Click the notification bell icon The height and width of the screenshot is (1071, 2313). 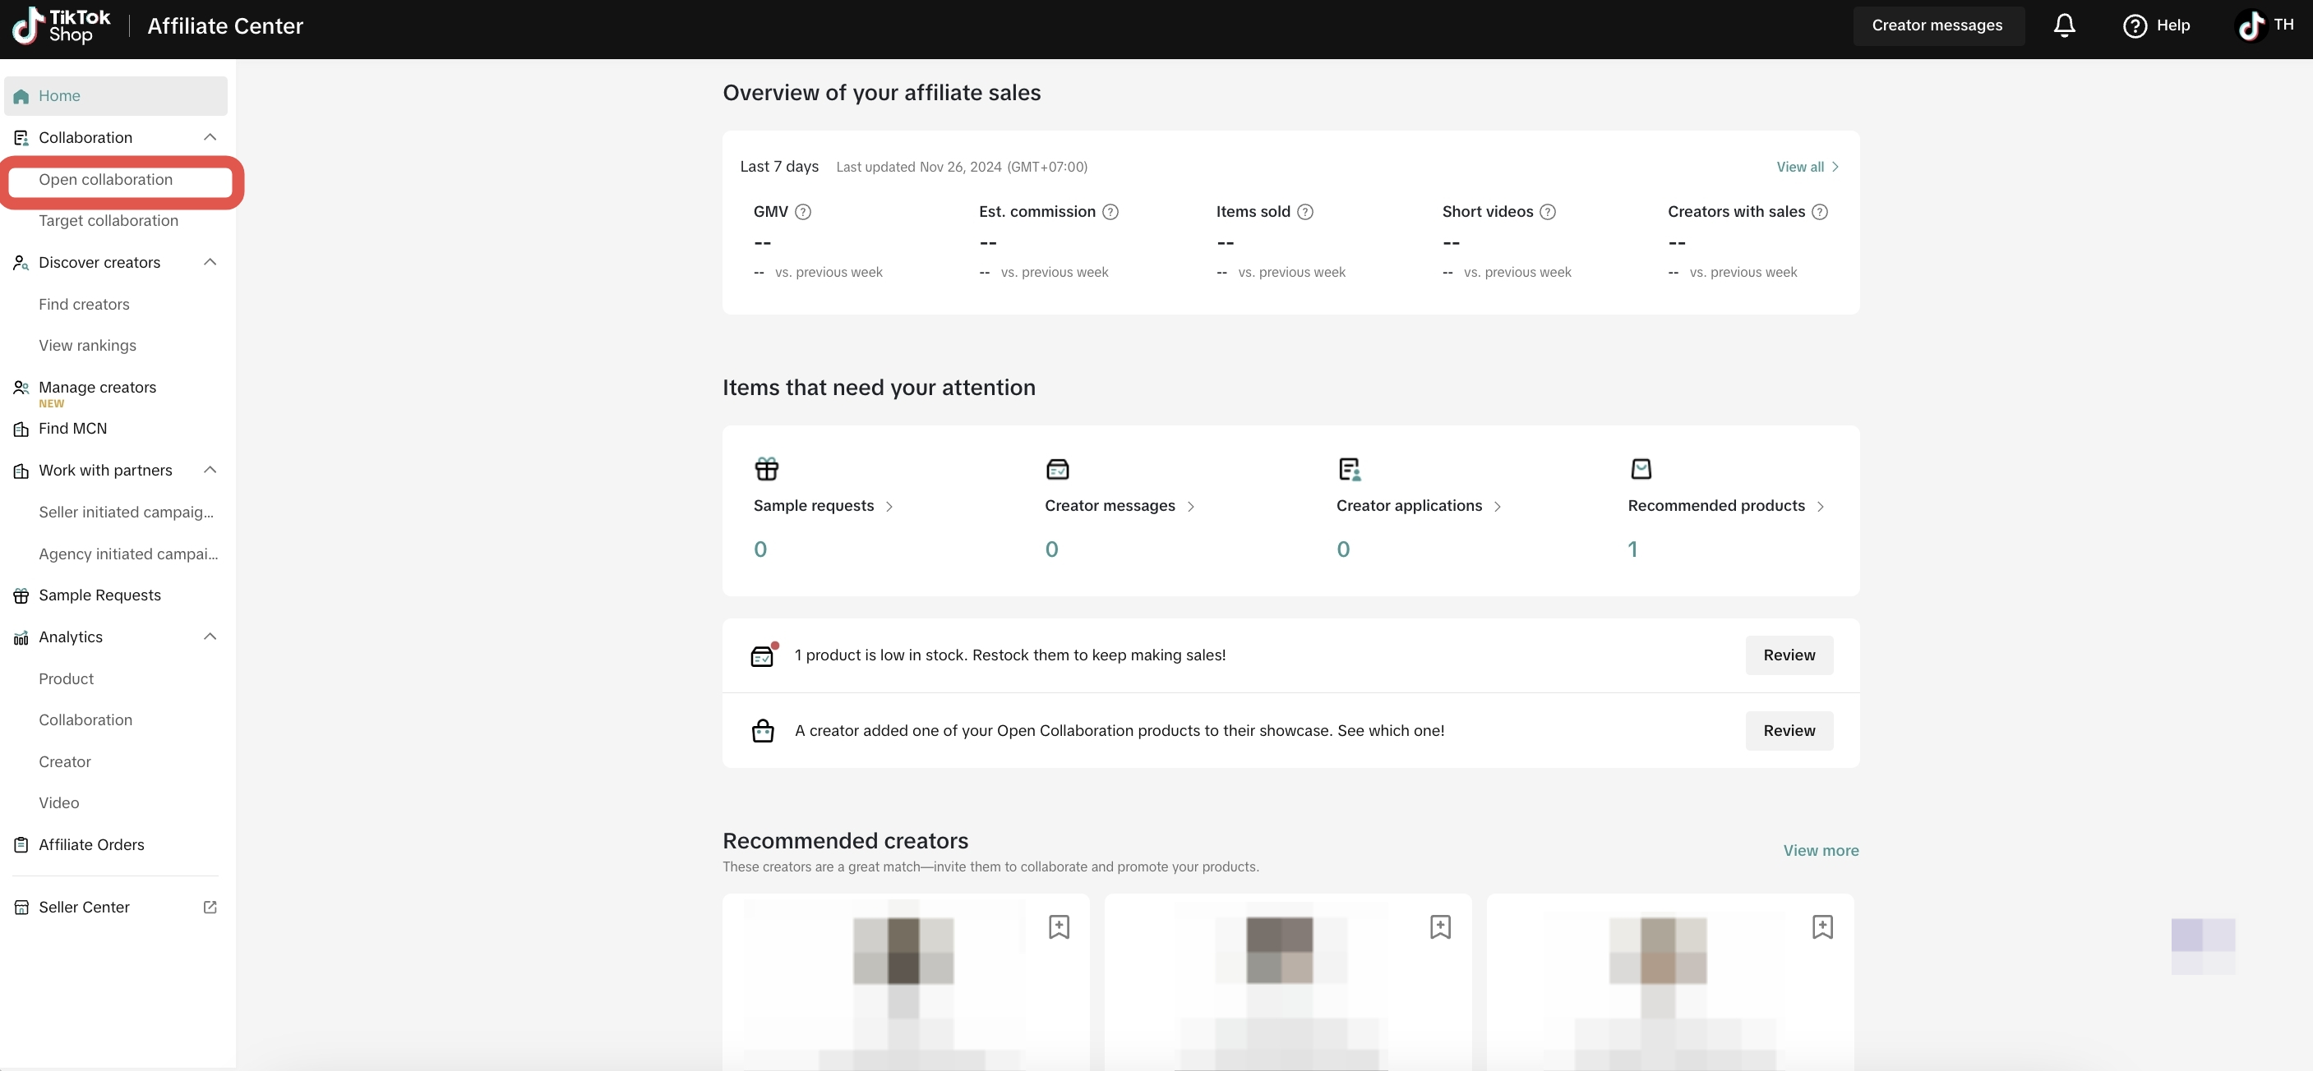[x=2064, y=25]
